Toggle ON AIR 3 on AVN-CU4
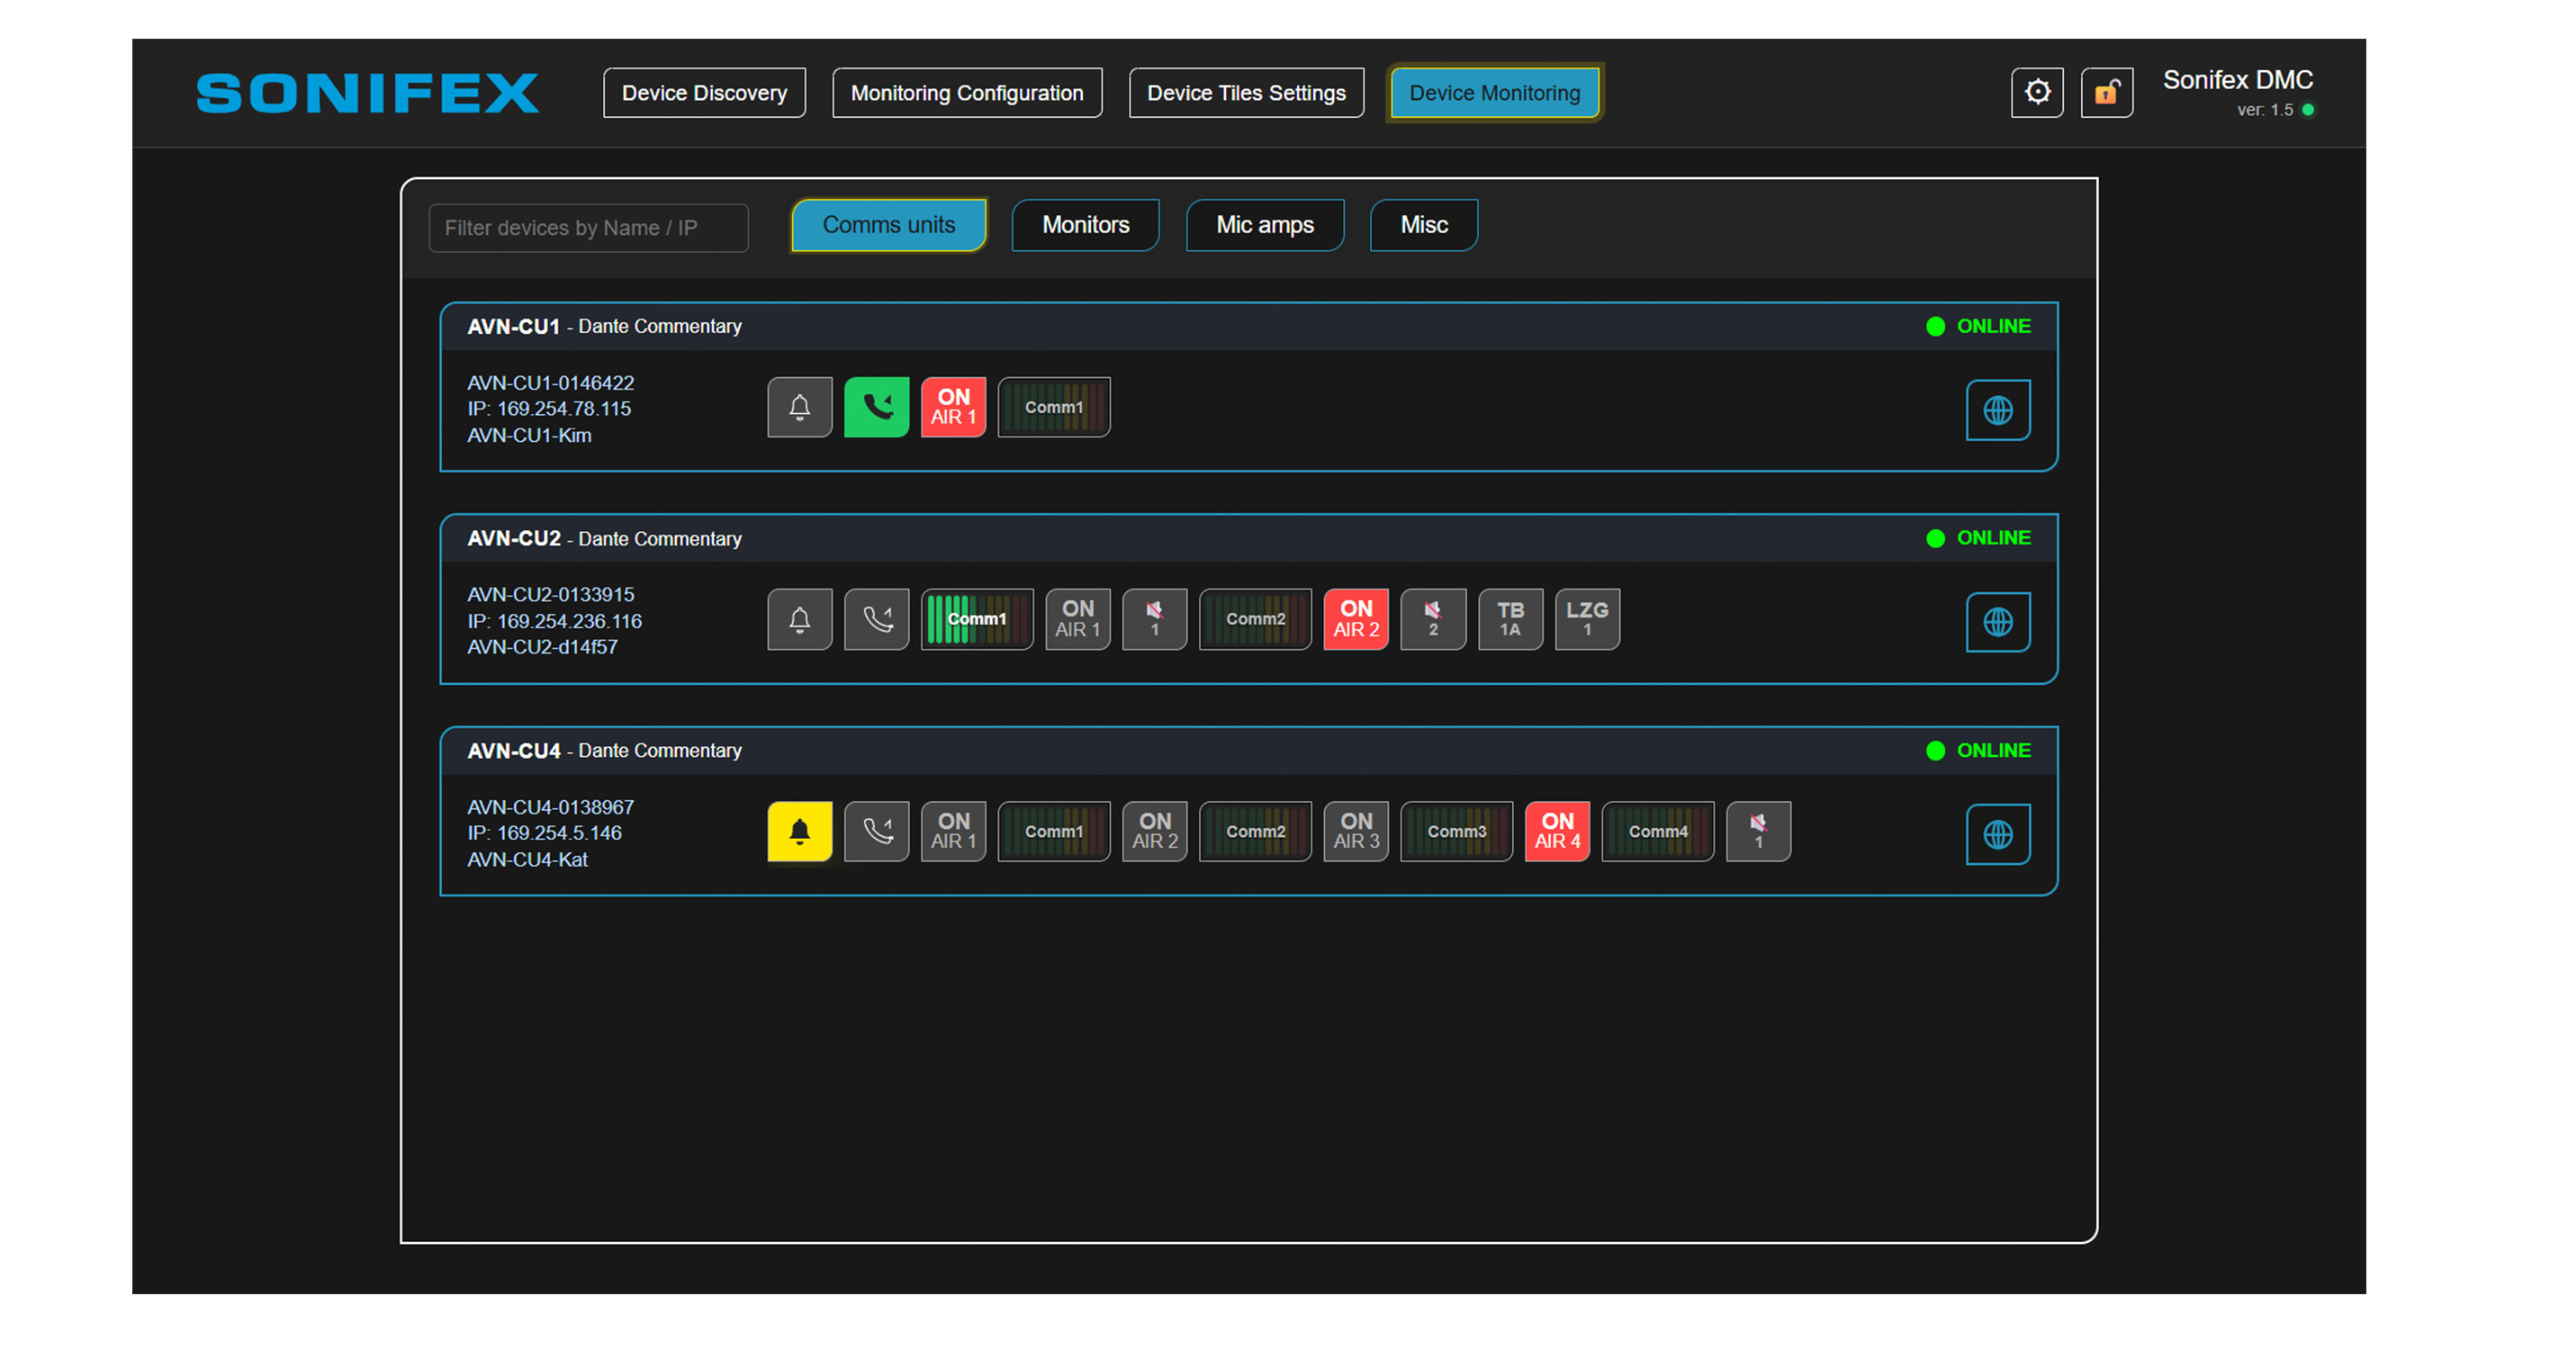The height and width of the screenshot is (1350, 2550). coord(1356,832)
